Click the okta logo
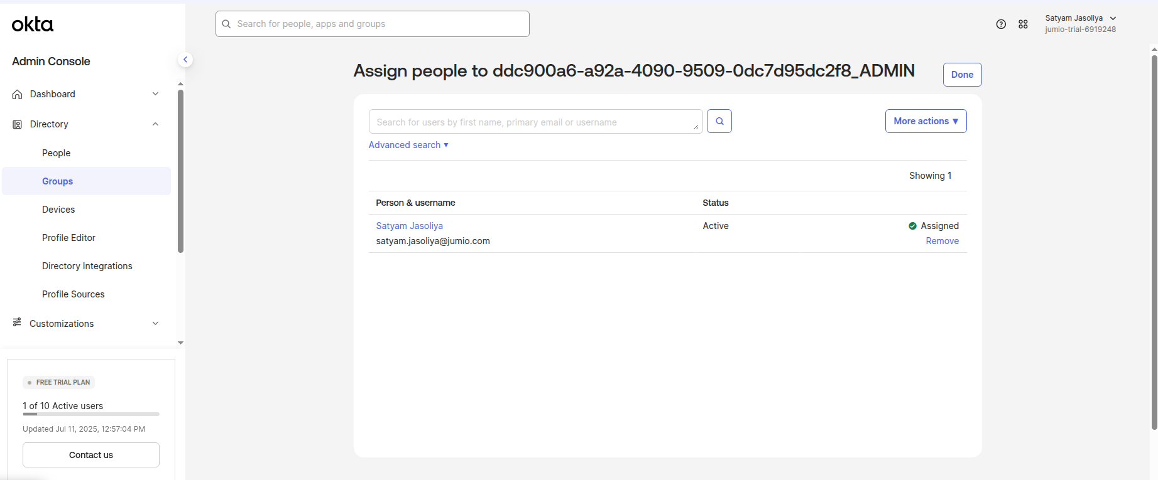This screenshot has width=1158, height=480. coord(33,24)
